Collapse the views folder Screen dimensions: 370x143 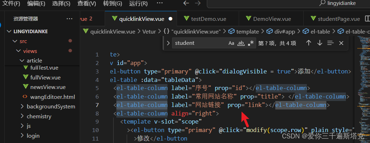(x=30, y=51)
